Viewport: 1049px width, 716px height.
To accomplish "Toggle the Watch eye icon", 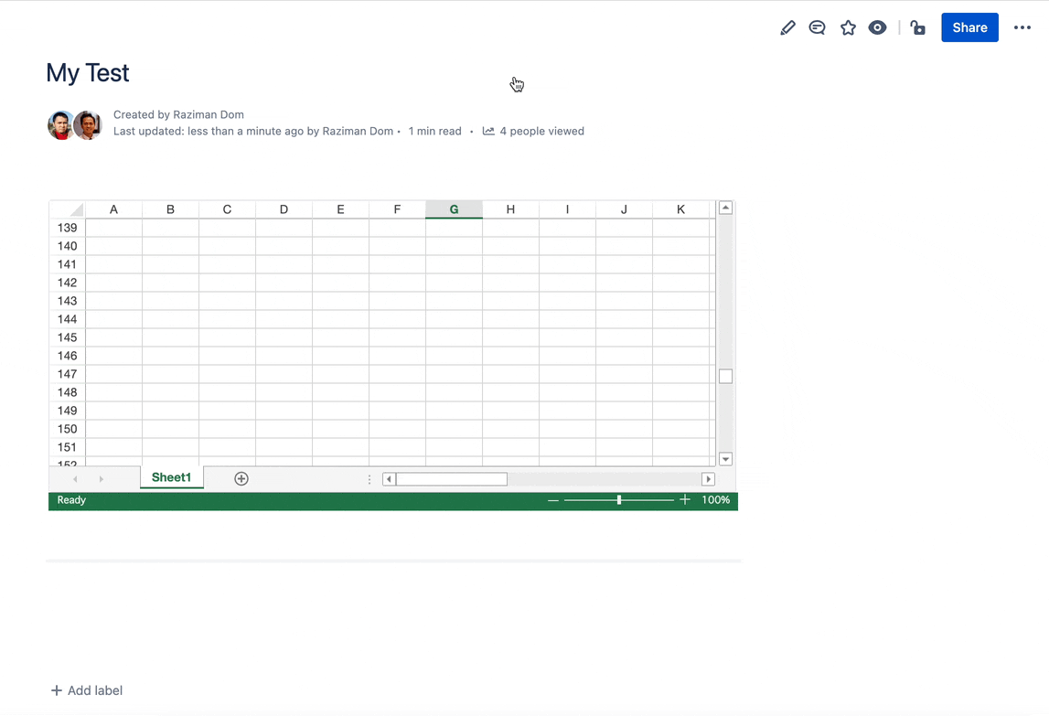I will click(877, 28).
